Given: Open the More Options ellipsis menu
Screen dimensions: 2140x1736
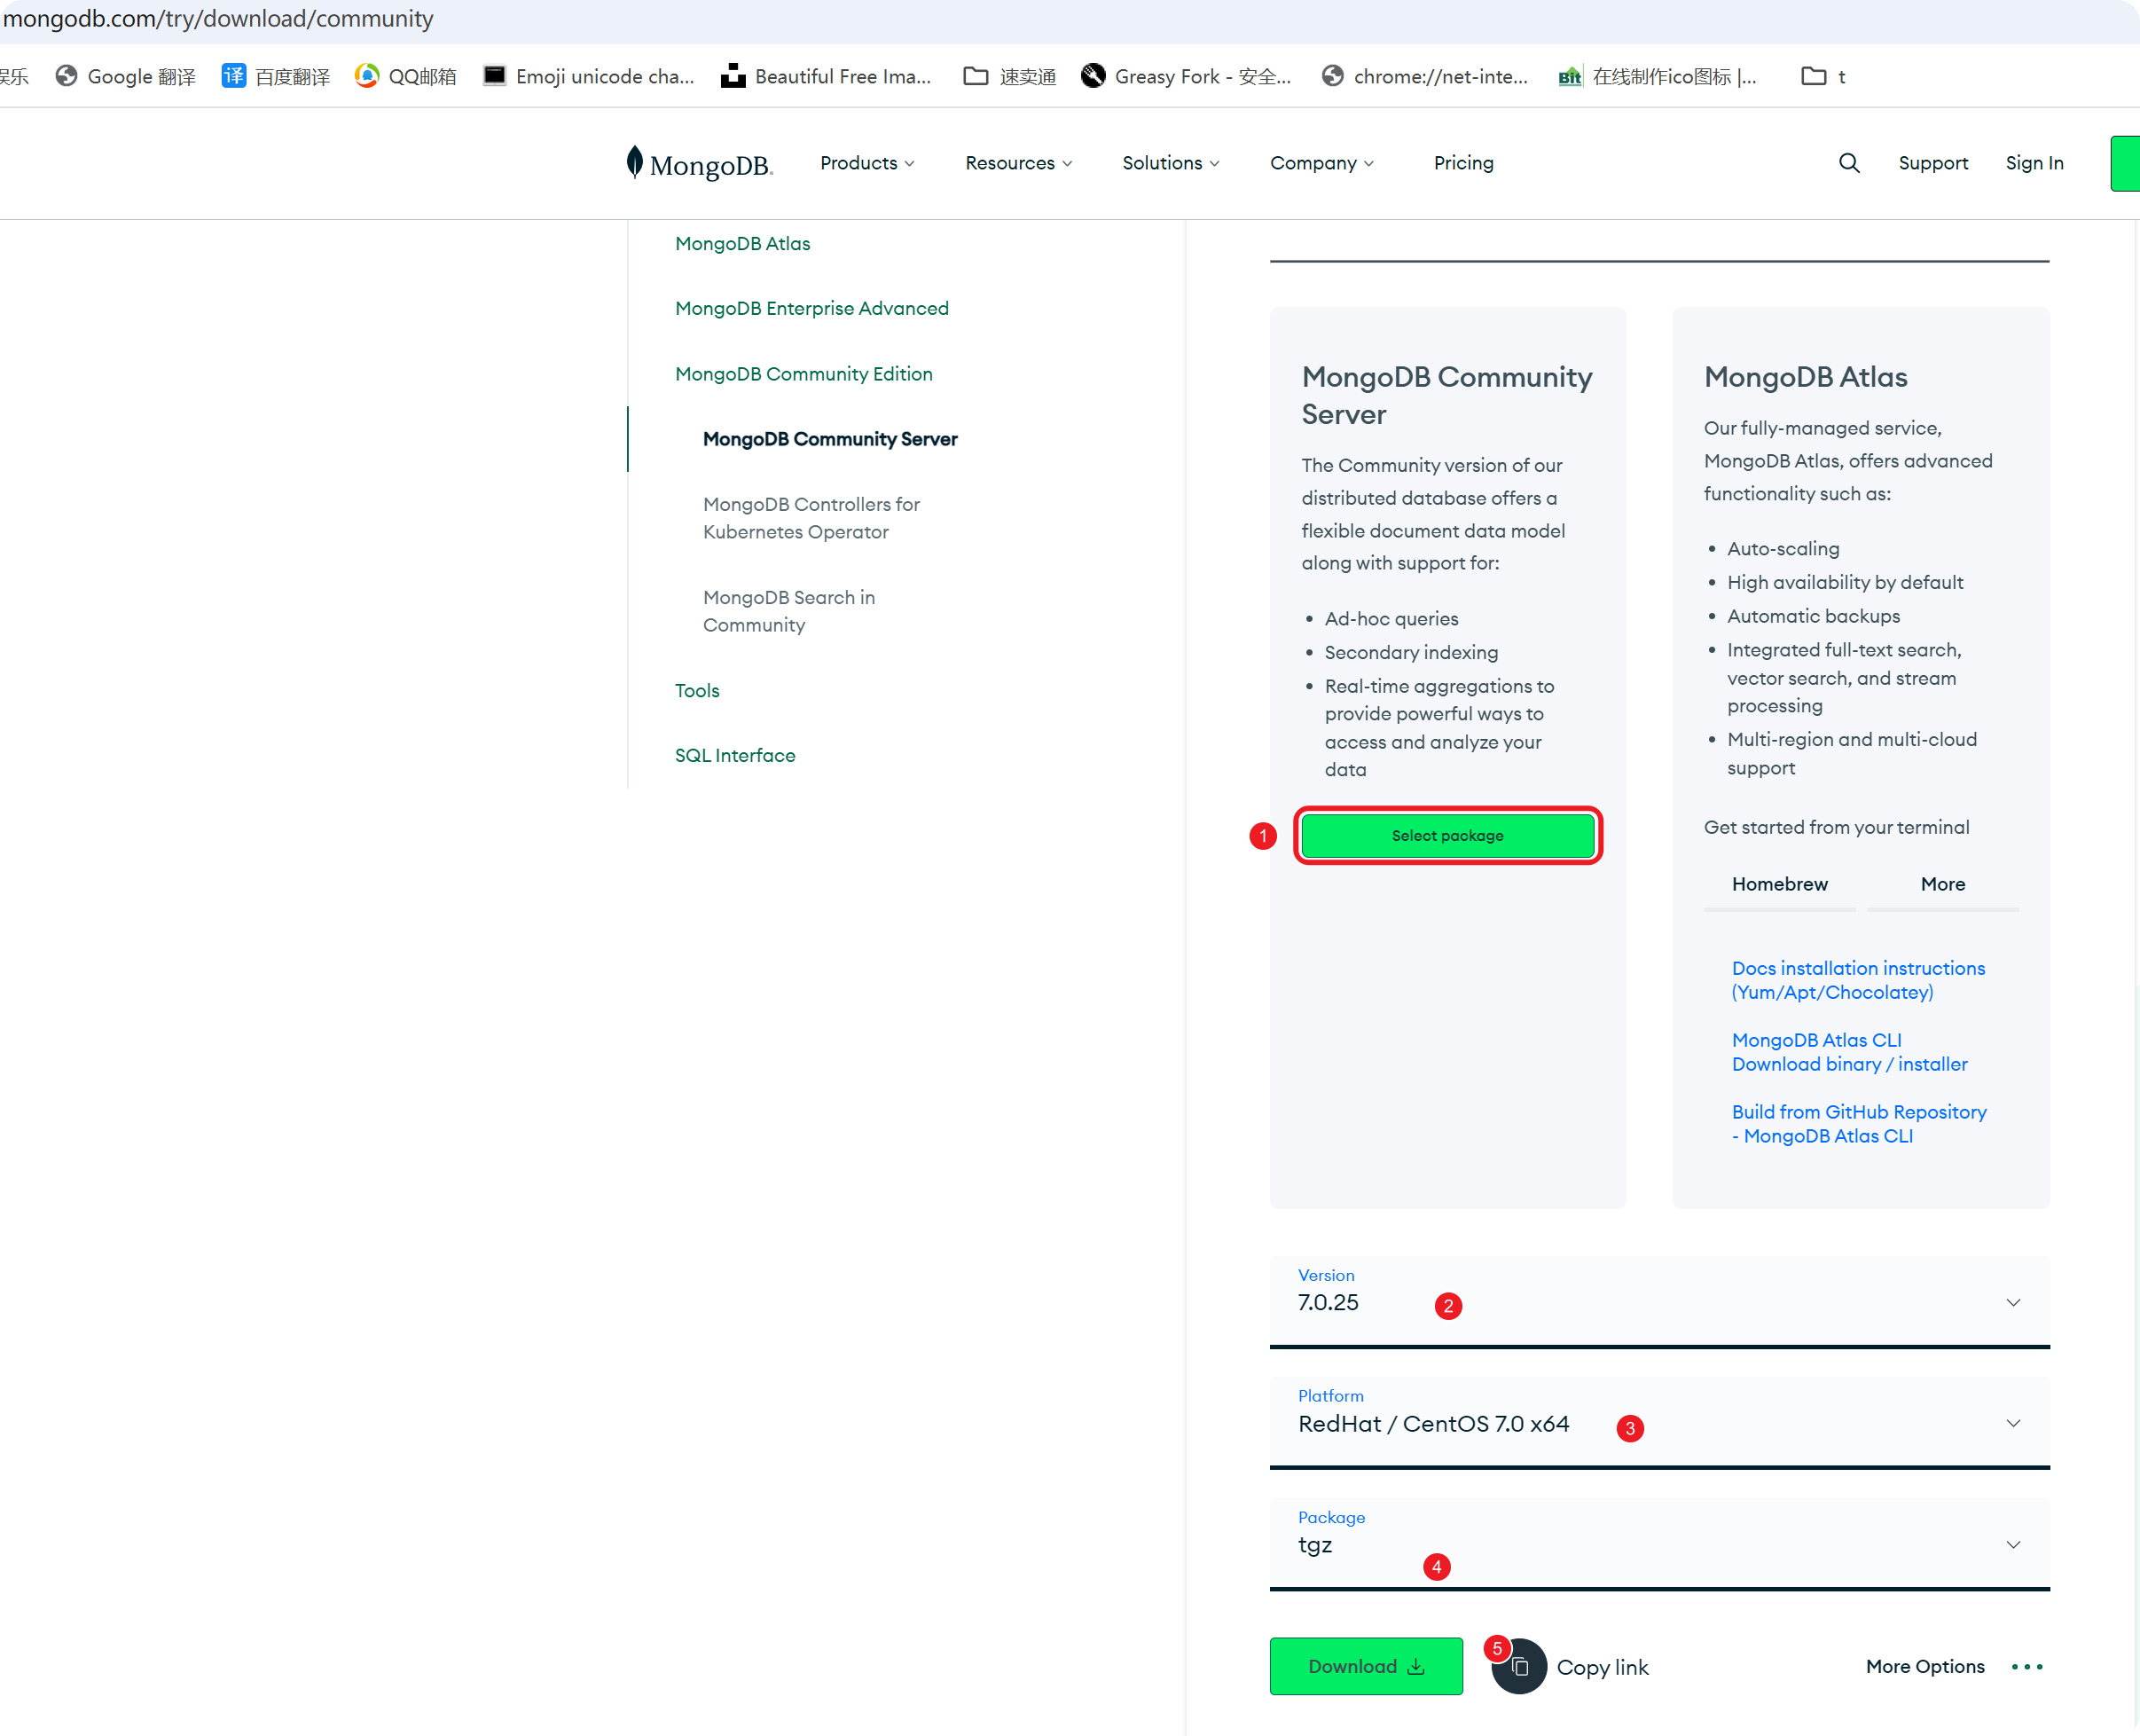Looking at the screenshot, I should (2026, 1667).
